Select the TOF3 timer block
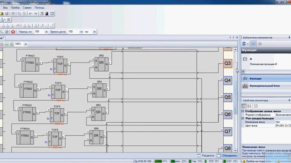The image size is (291, 163). (58, 91)
